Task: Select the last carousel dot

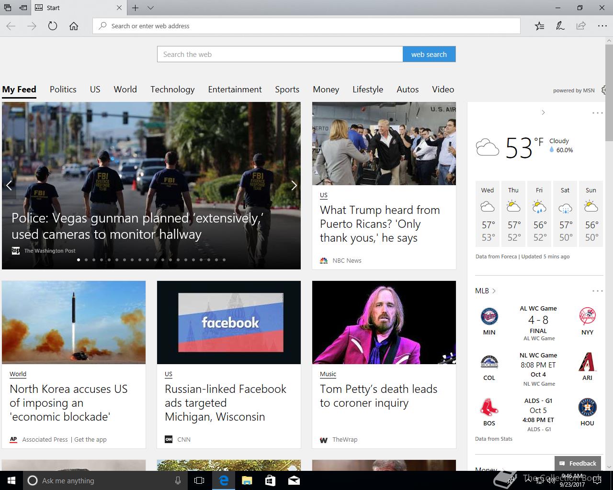Action: (224, 260)
